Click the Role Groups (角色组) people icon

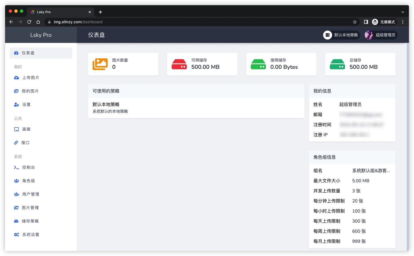tap(16, 181)
